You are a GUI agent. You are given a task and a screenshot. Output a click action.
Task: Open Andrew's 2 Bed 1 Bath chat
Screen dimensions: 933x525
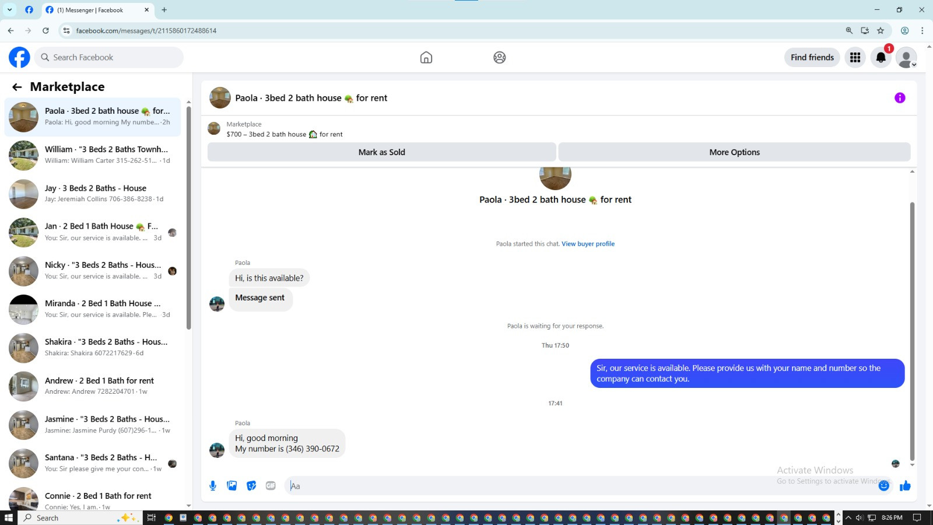(x=93, y=386)
